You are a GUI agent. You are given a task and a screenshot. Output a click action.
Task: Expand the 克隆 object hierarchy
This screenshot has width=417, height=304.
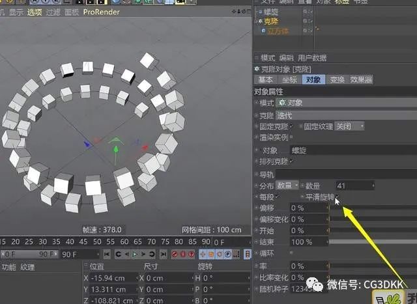256,21
